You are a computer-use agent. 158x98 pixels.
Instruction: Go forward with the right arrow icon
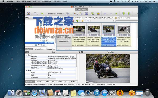click(111, 13)
